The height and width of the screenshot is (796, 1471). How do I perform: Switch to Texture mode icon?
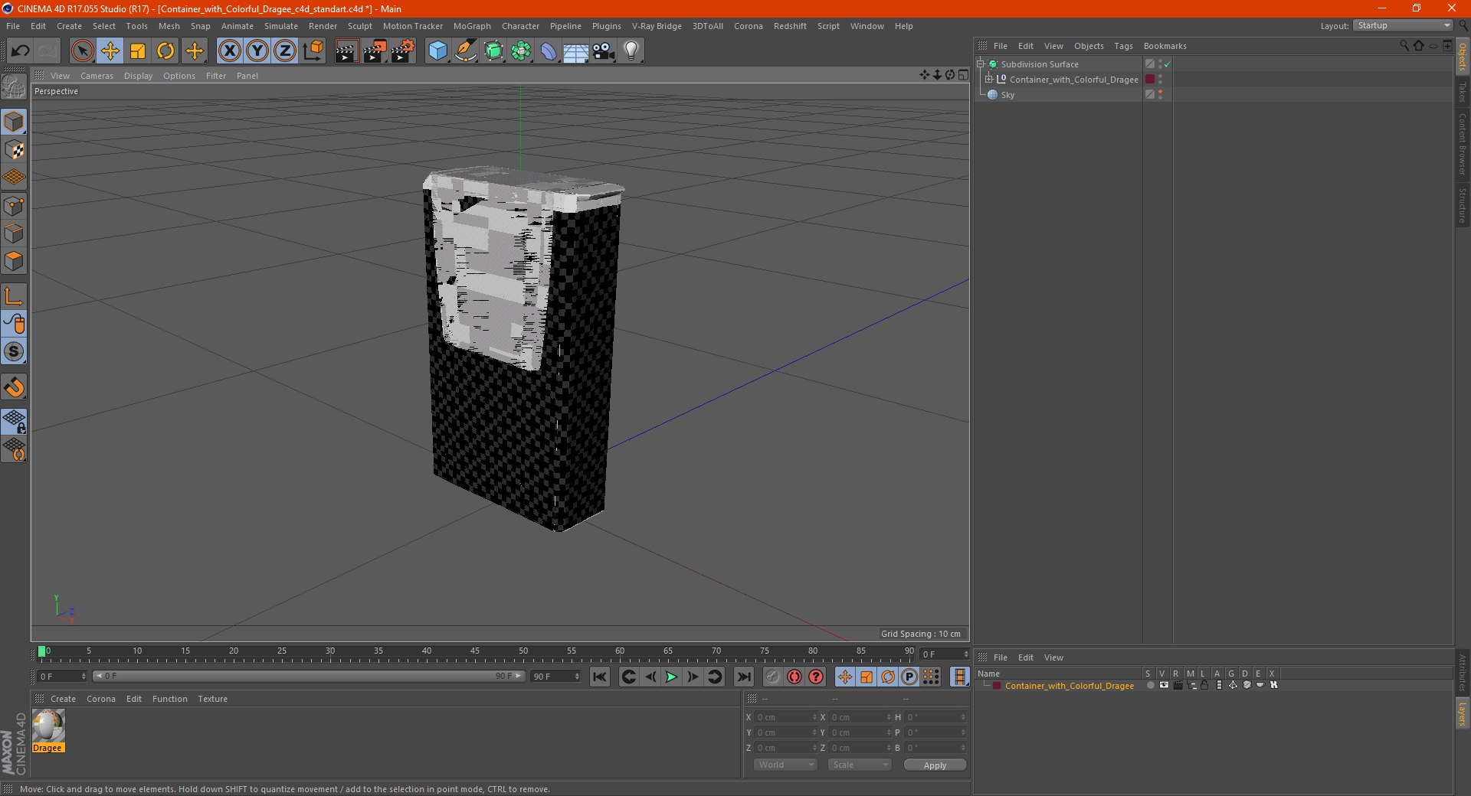pos(14,150)
